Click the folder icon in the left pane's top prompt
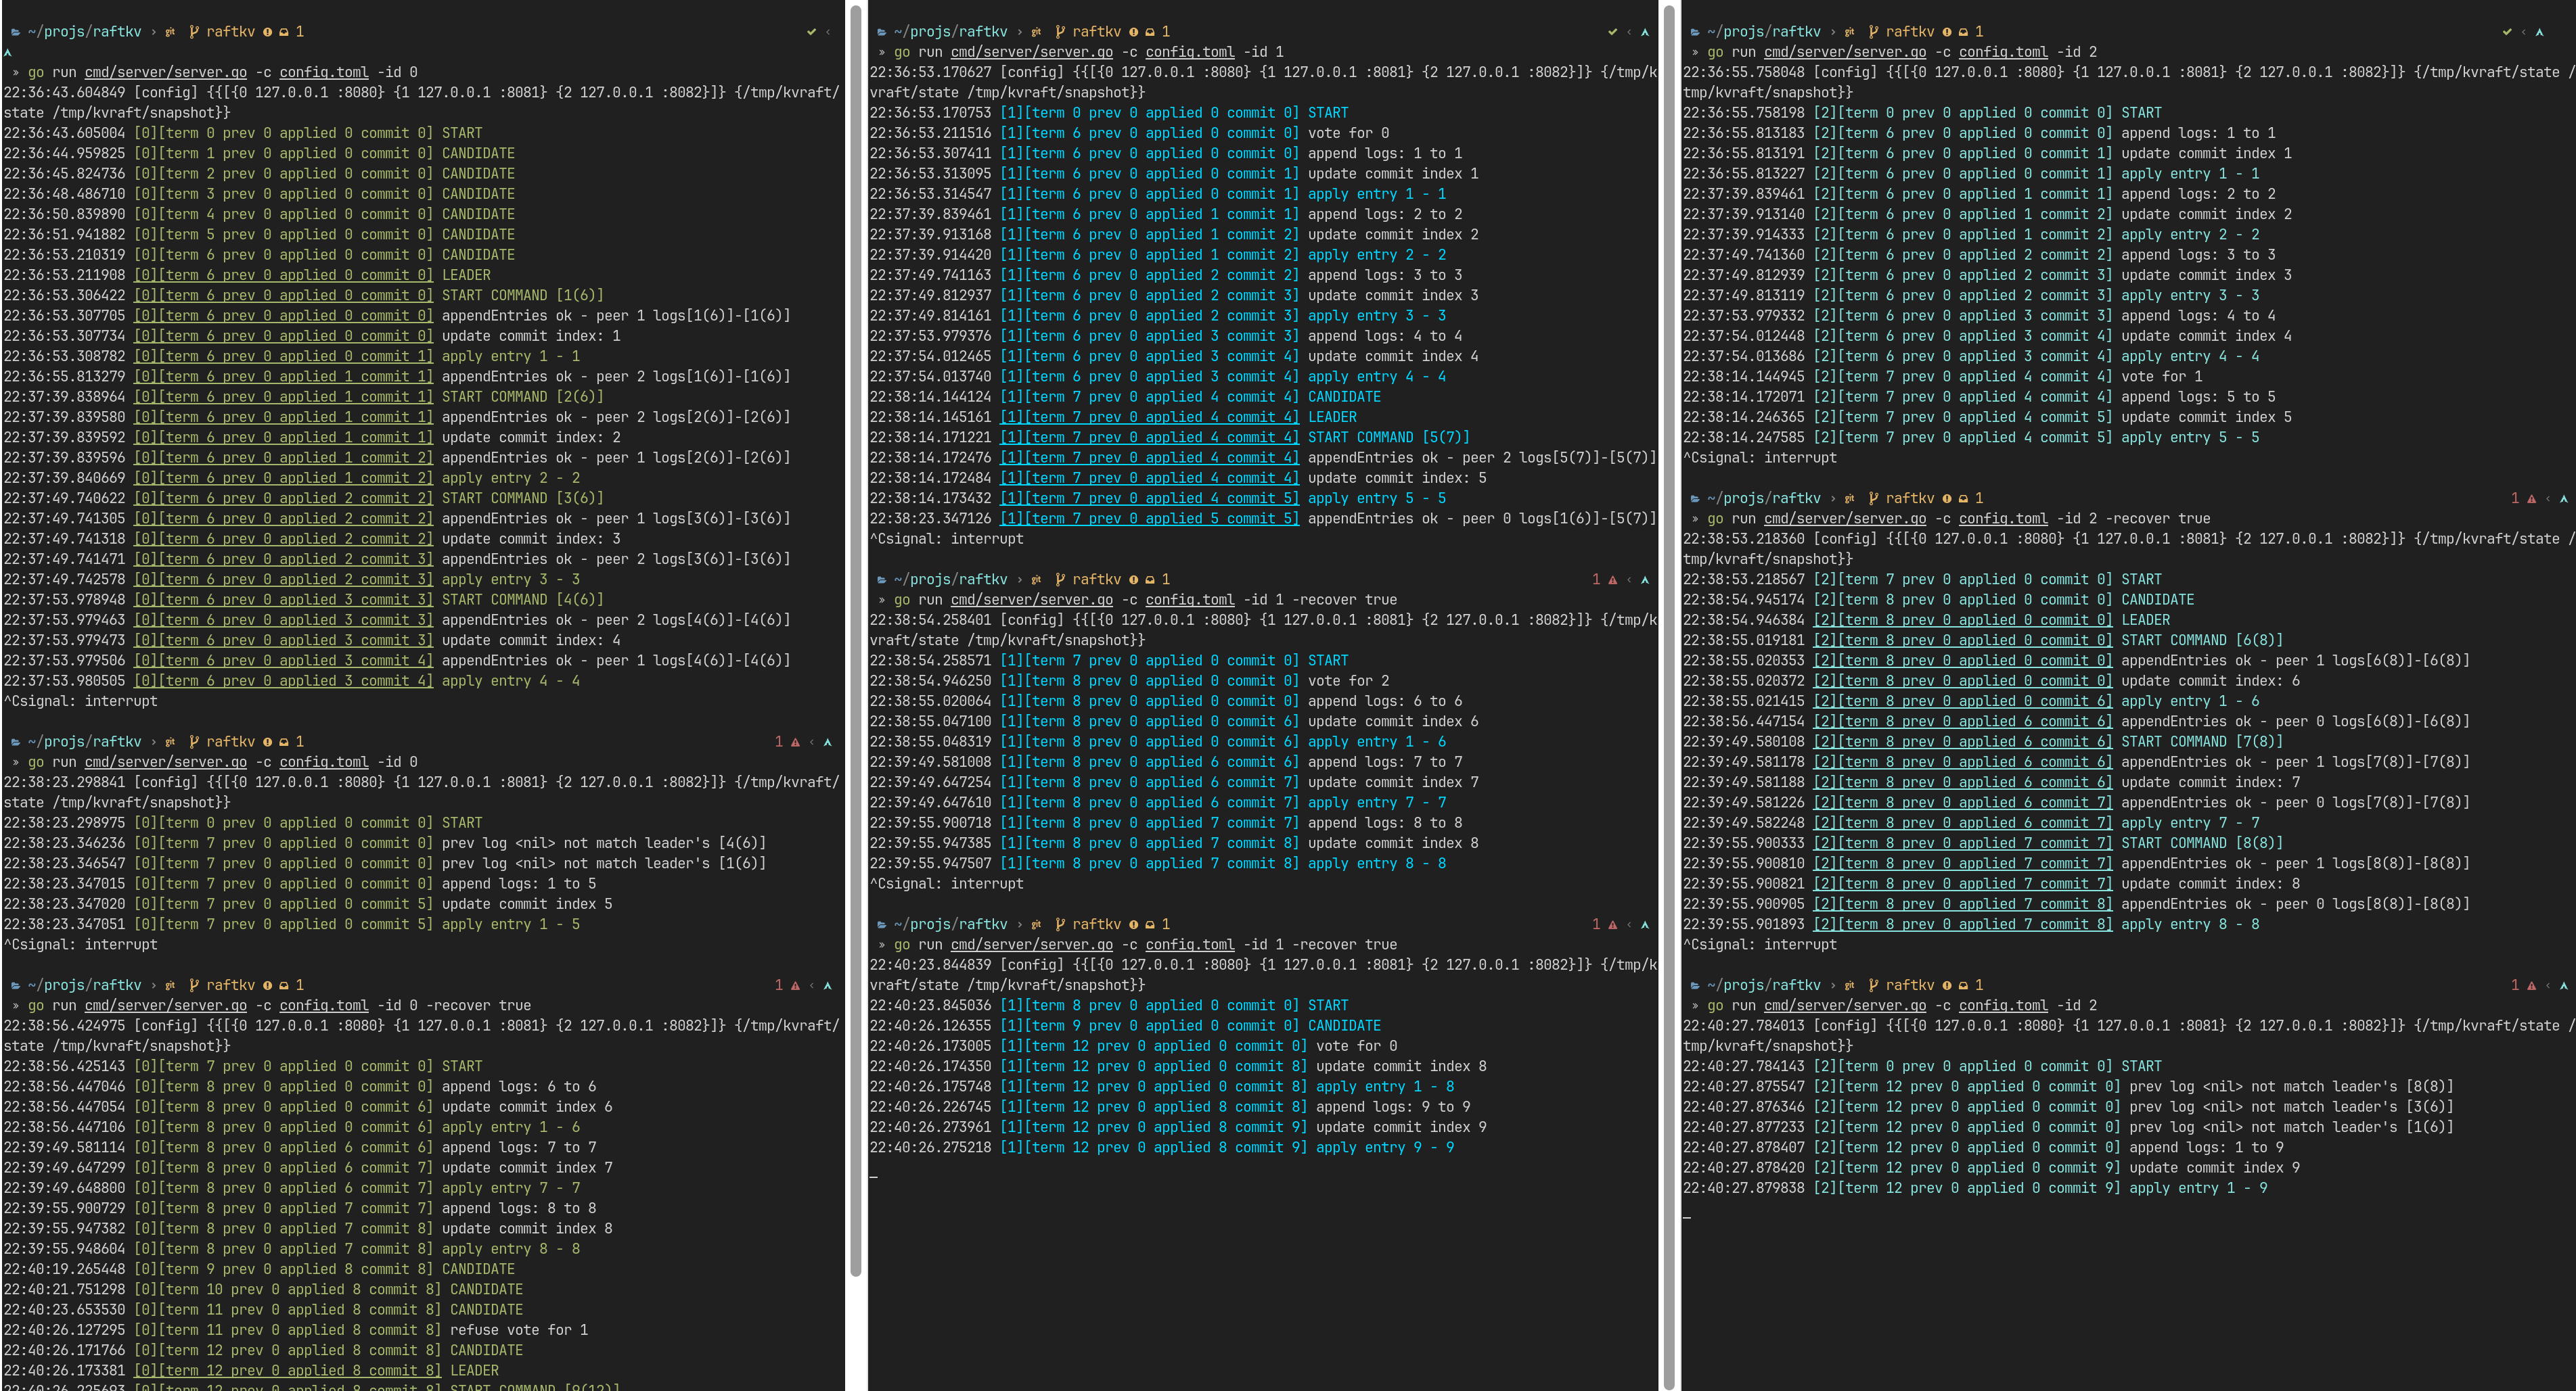Screen dimensions: 2576x1391 point(15,32)
